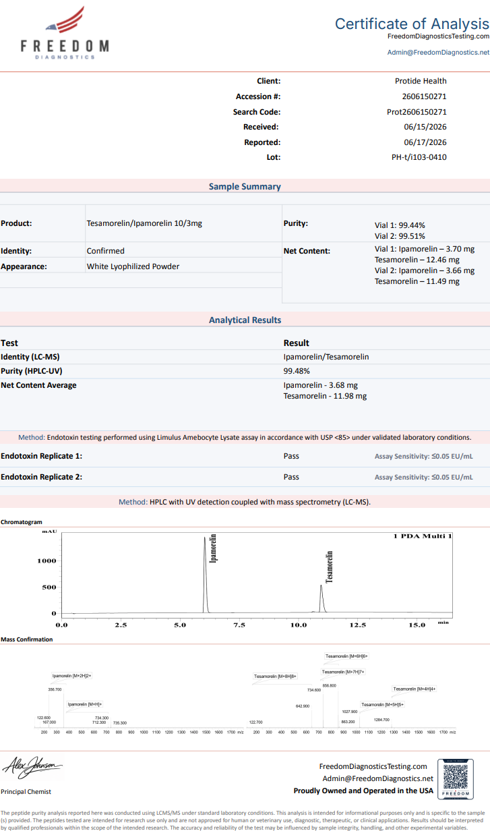Select lot number PH-t/i103-0410

pyautogui.click(x=419, y=157)
